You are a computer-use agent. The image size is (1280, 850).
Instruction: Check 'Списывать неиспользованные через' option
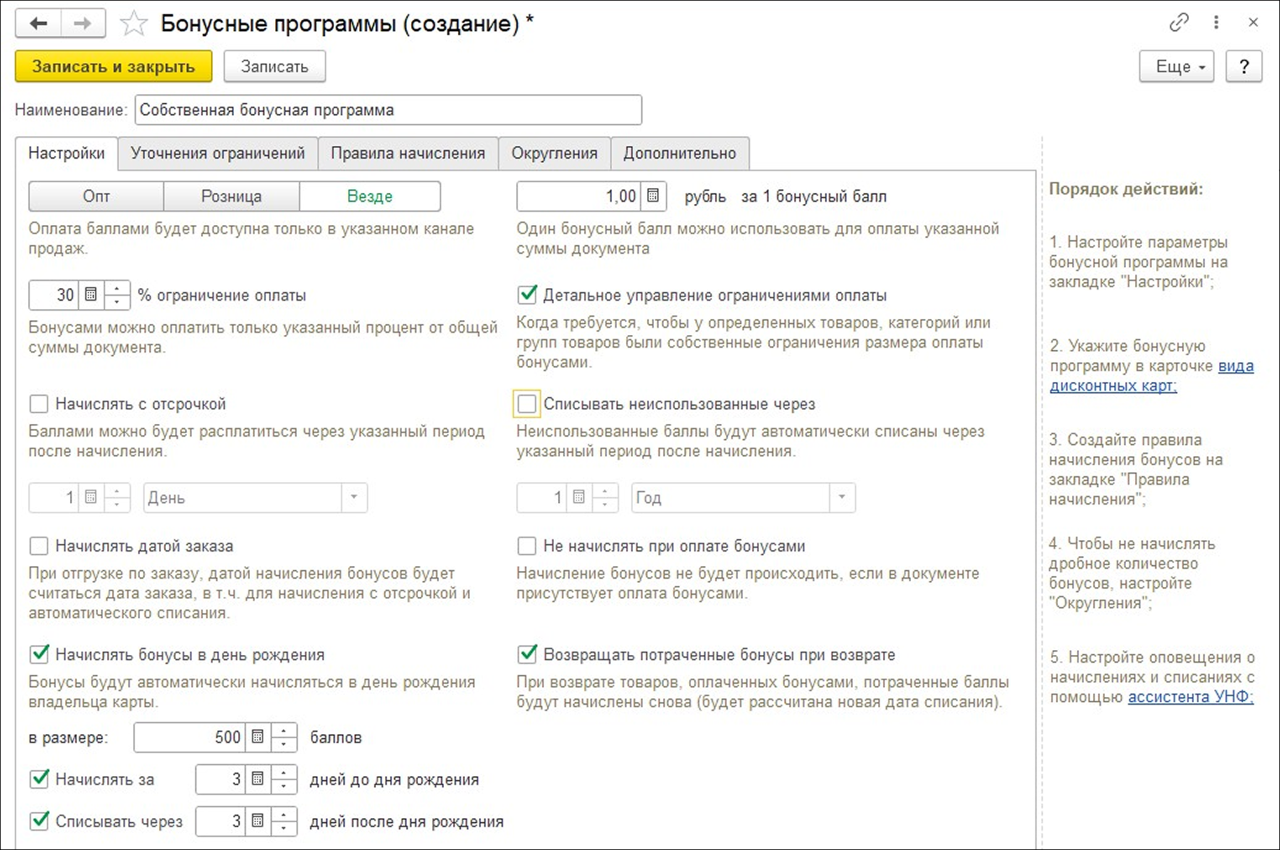[527, 404]
